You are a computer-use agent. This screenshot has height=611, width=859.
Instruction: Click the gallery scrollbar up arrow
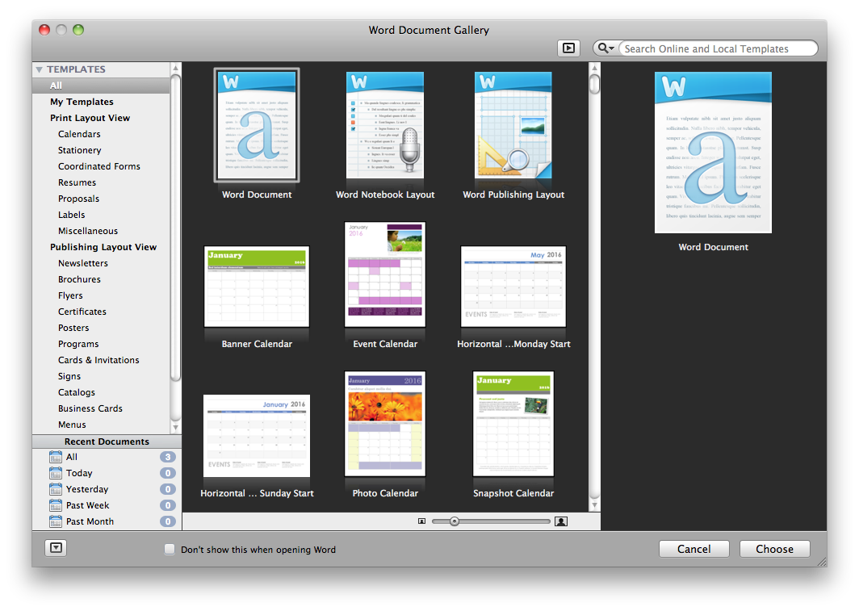594,68
